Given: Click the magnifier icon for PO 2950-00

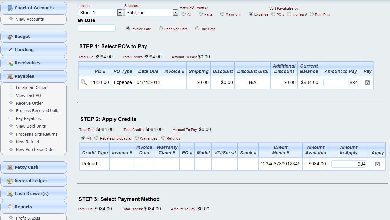Looking at the screenshot, I should click(84, 82).
